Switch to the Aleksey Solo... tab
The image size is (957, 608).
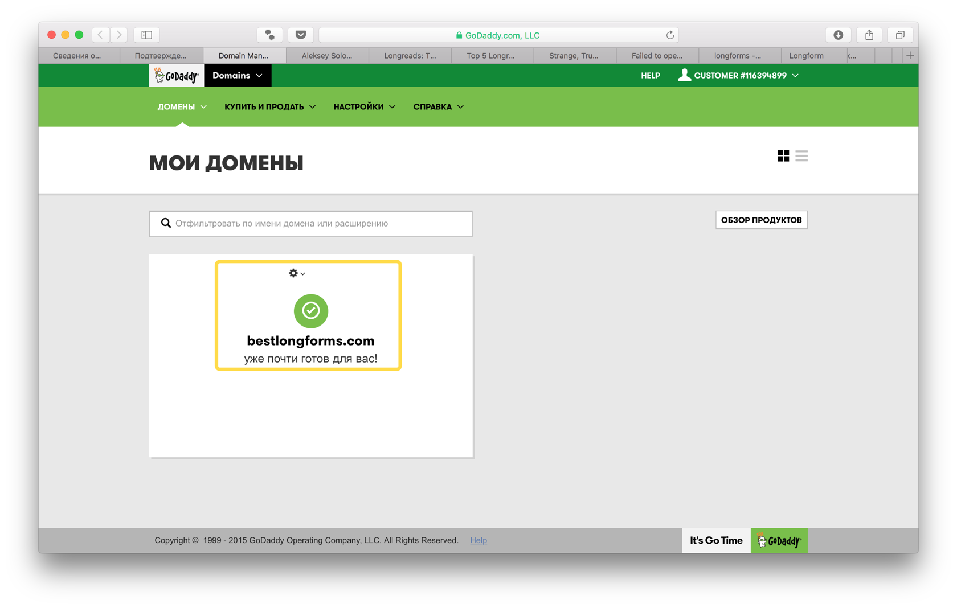tap(327, 55)
